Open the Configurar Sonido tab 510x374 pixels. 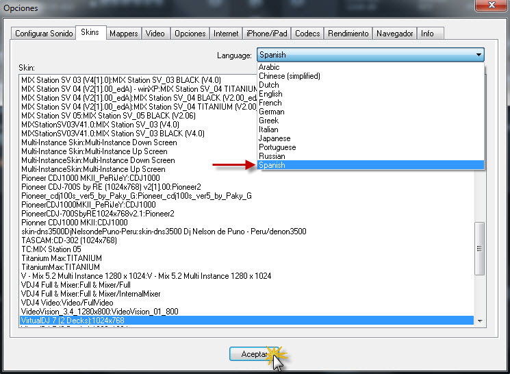point(44,34)
